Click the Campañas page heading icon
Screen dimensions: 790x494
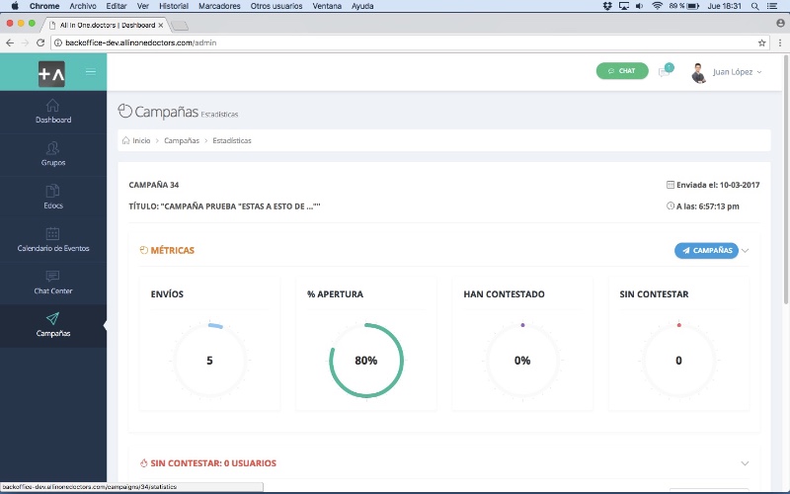pos(125,111)
